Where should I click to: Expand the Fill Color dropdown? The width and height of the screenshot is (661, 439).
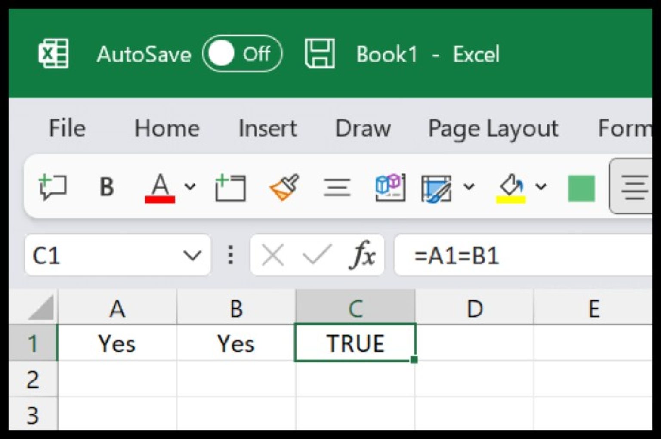click(x=540, y=187)
